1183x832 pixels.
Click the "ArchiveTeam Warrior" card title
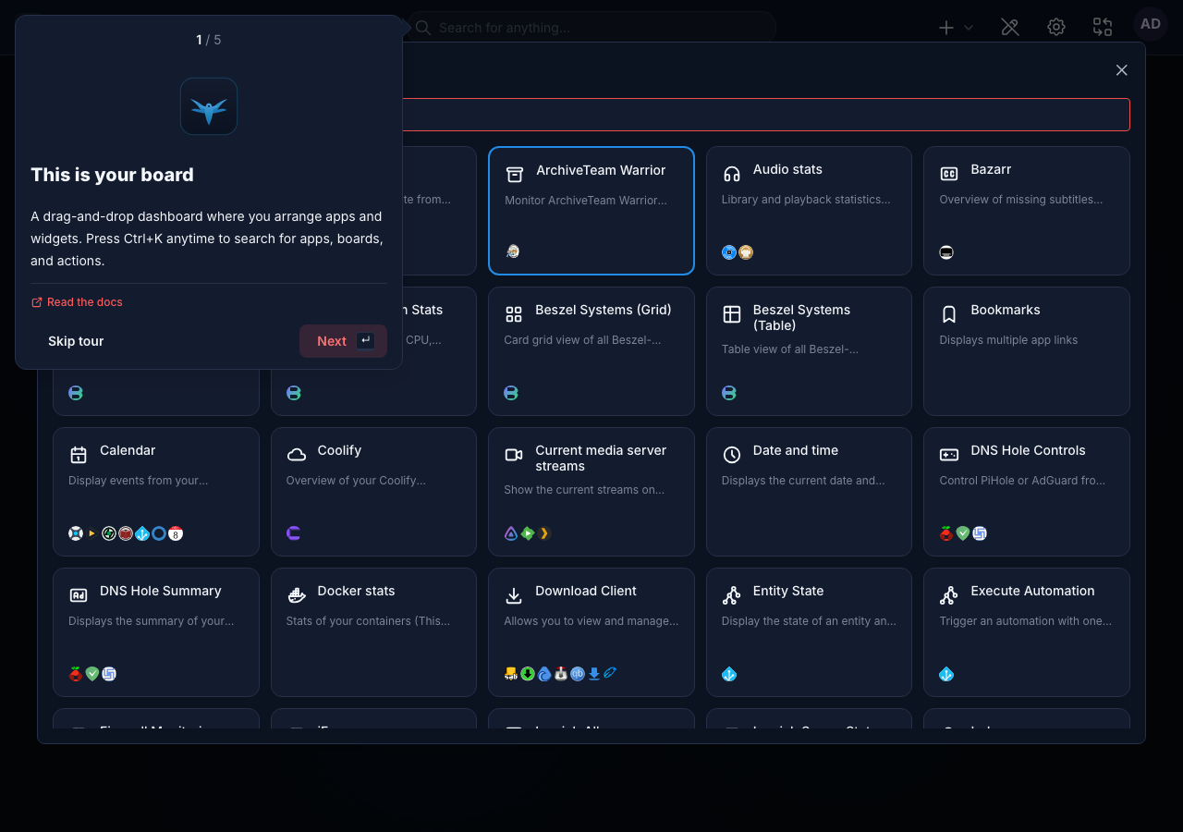[x=601, y=170]
